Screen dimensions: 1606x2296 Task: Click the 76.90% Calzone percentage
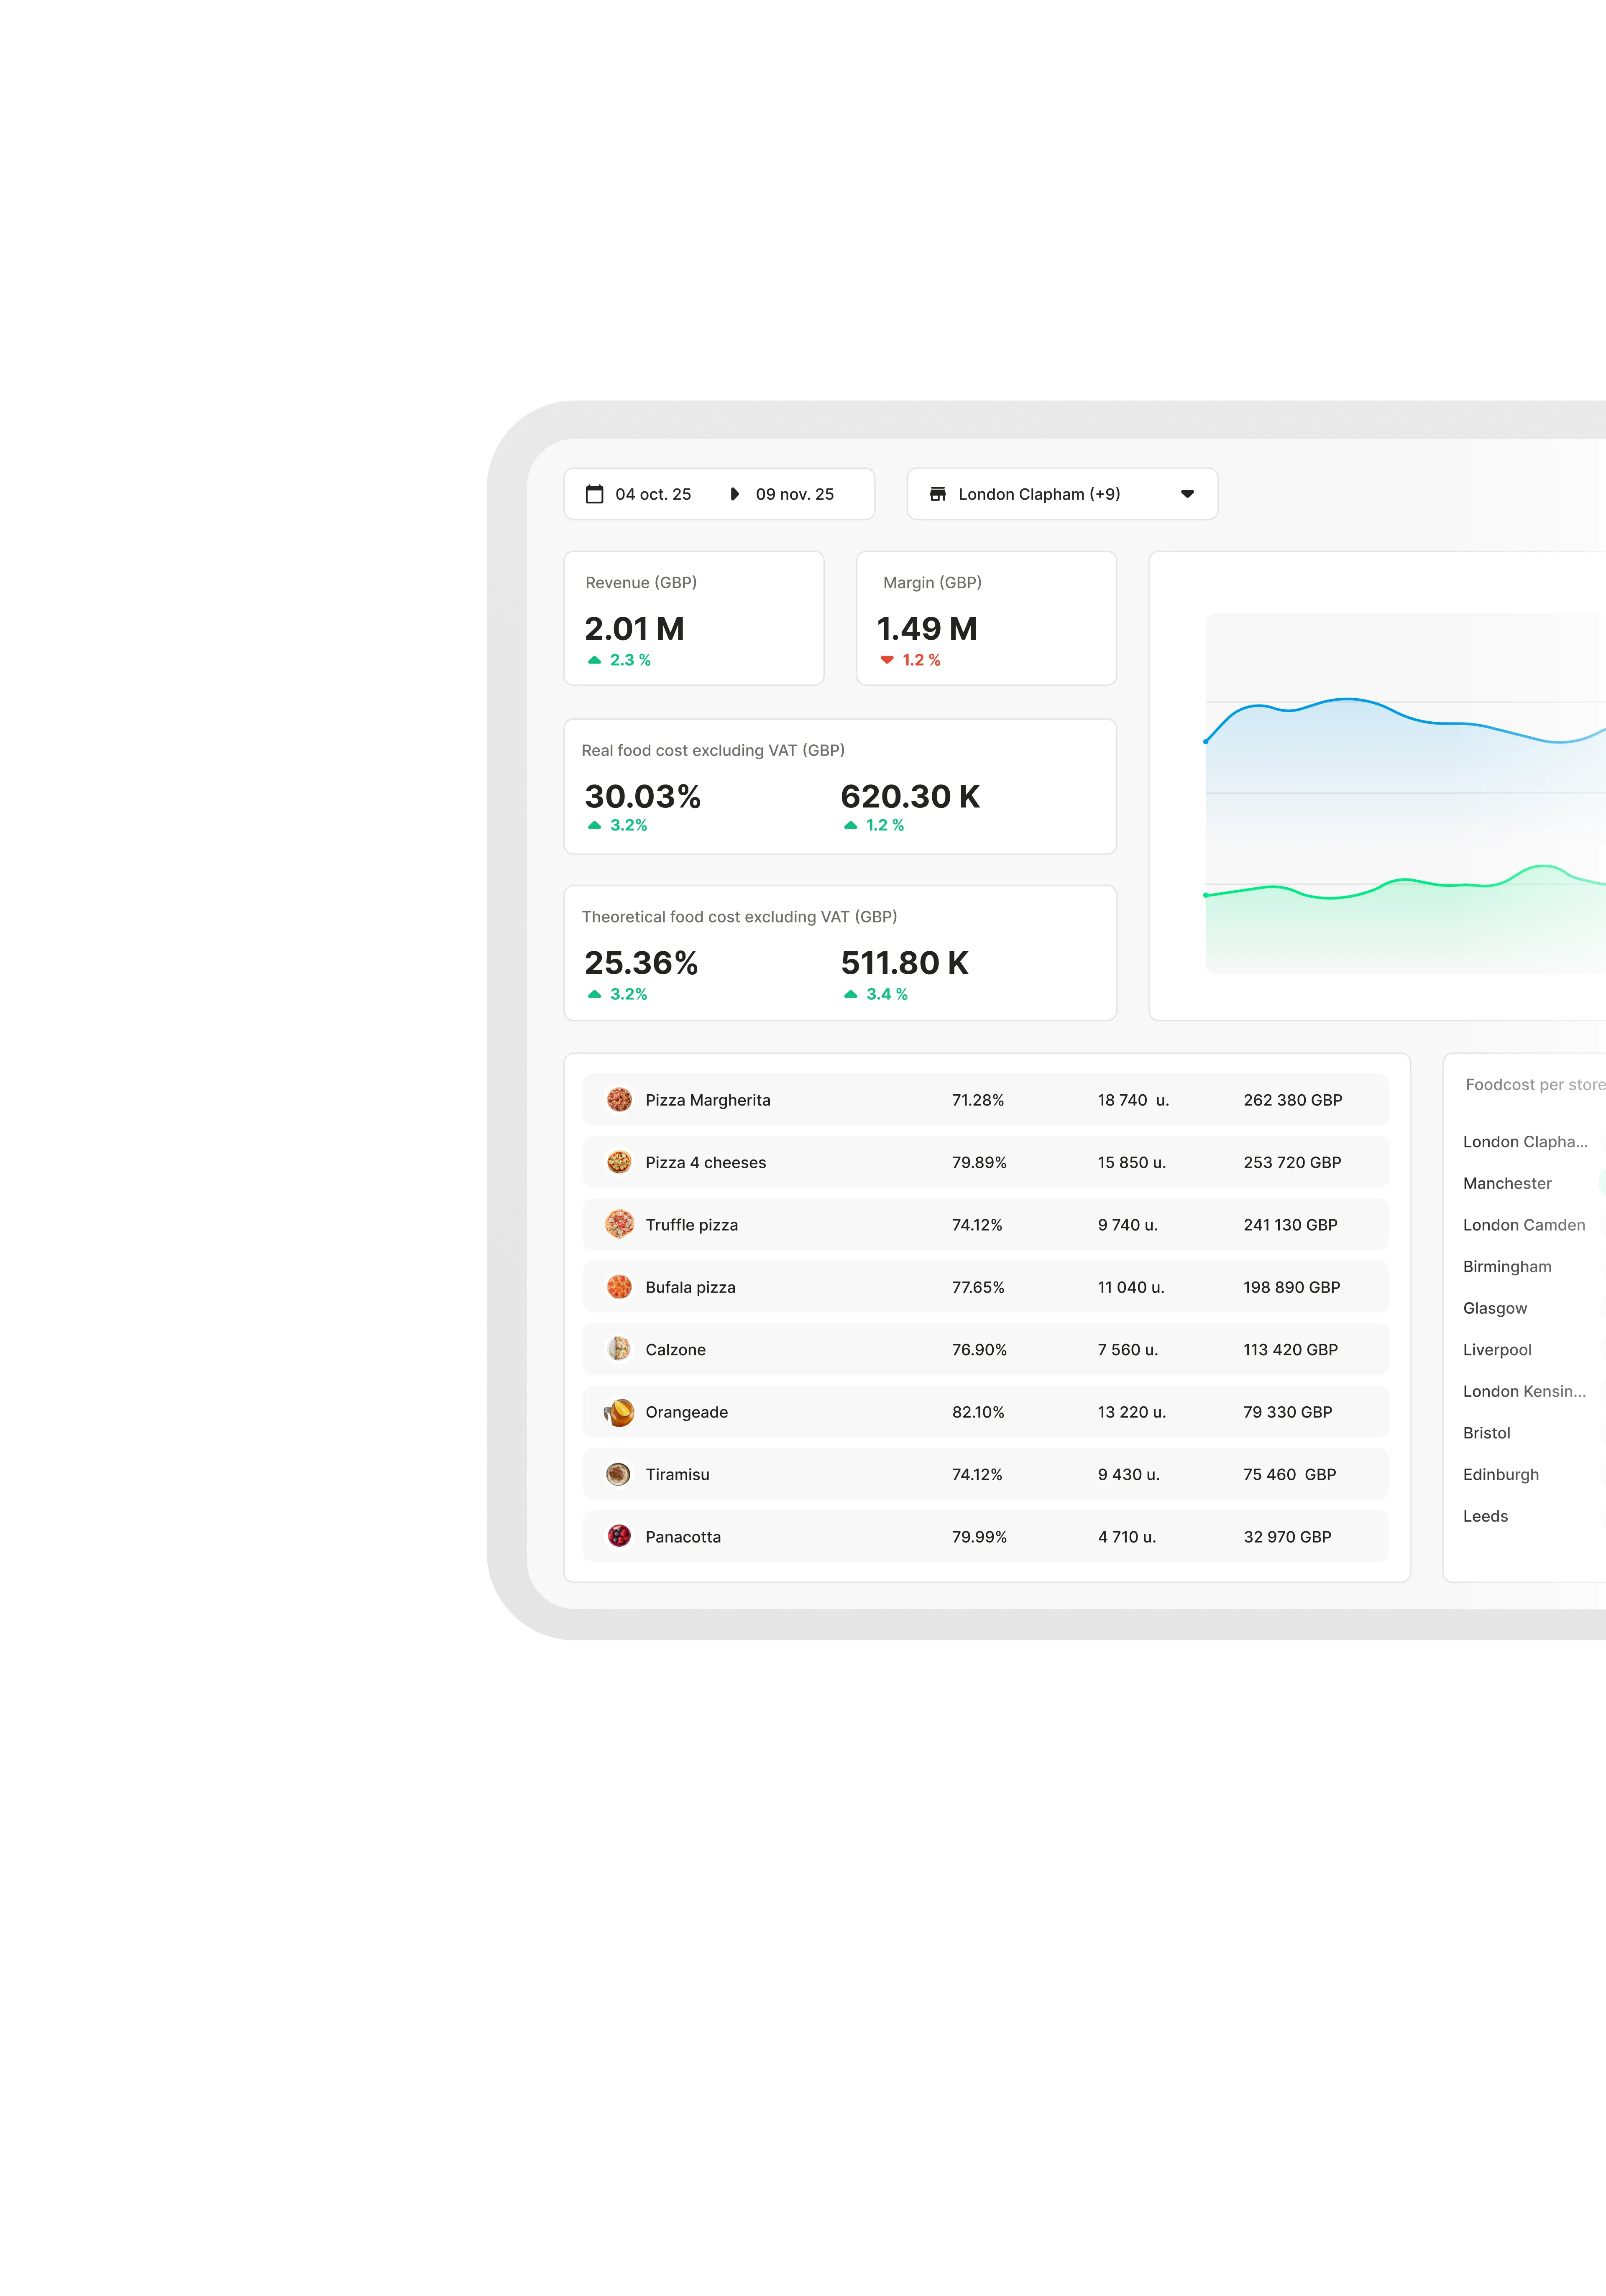pos(979,1350)
